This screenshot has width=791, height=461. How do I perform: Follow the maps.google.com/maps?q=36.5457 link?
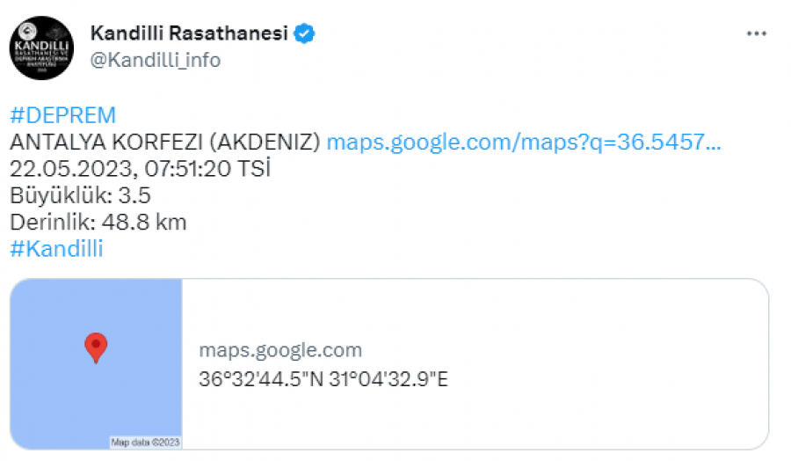(x=524, y=143)
